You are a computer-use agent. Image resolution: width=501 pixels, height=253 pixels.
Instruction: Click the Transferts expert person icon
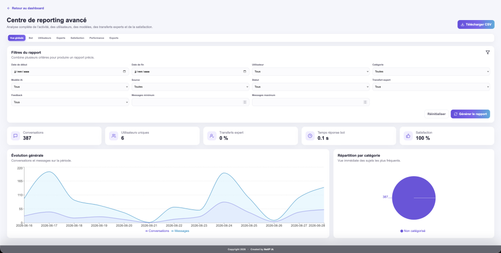click(211, 136)
